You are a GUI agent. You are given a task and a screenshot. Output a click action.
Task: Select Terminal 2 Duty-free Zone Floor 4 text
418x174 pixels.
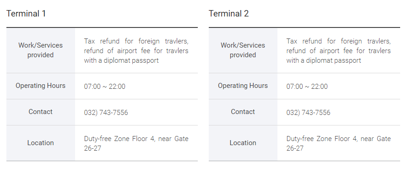pos(322,139)
